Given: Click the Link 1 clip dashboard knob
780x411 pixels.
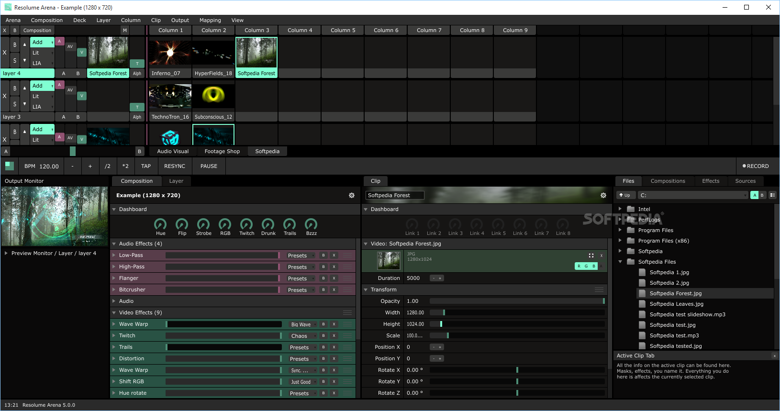Looking at the screenshot, I should pyautogui.click(x=412, y=224).
